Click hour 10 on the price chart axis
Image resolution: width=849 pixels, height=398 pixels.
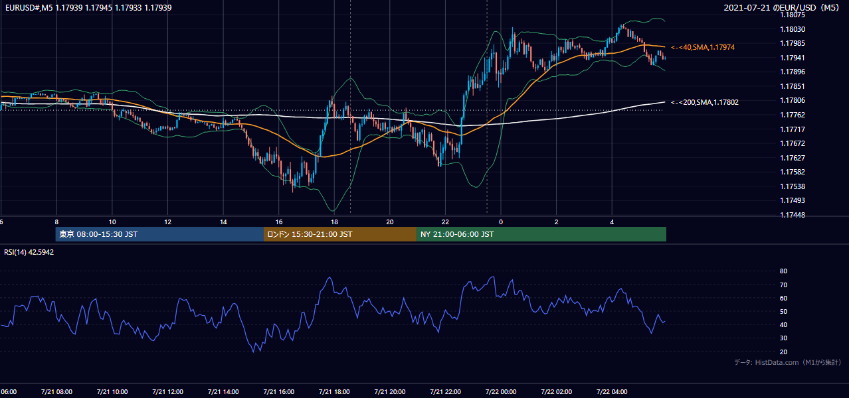click(x=112, y=222)
